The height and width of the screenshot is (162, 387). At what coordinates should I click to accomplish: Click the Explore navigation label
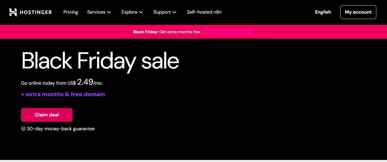coord(129,12)
